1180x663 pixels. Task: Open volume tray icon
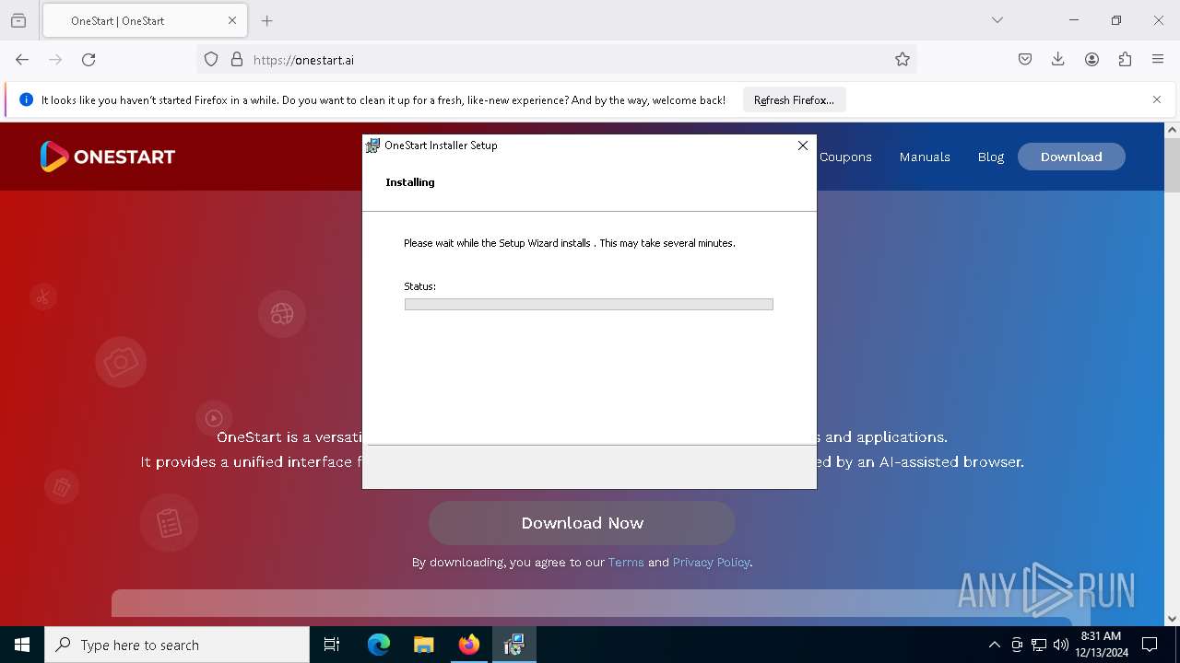coord(1060,645)
